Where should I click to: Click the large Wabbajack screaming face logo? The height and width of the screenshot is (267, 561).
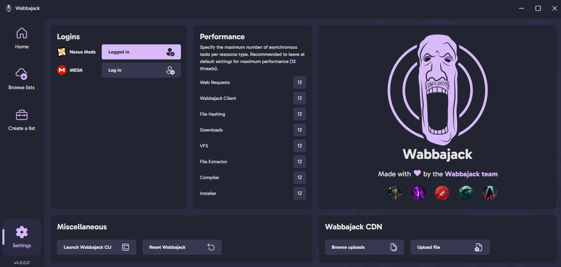(x=437, y=90)
